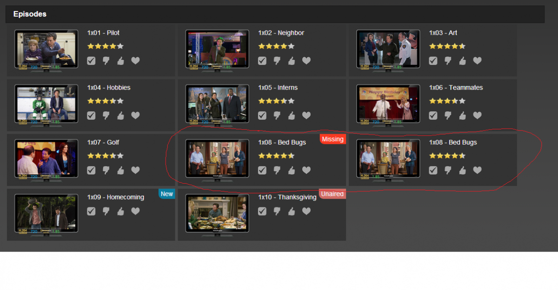
Task: Click the heart icon for 1x02 - Neighbor
Action: click(x=306, y=61)
